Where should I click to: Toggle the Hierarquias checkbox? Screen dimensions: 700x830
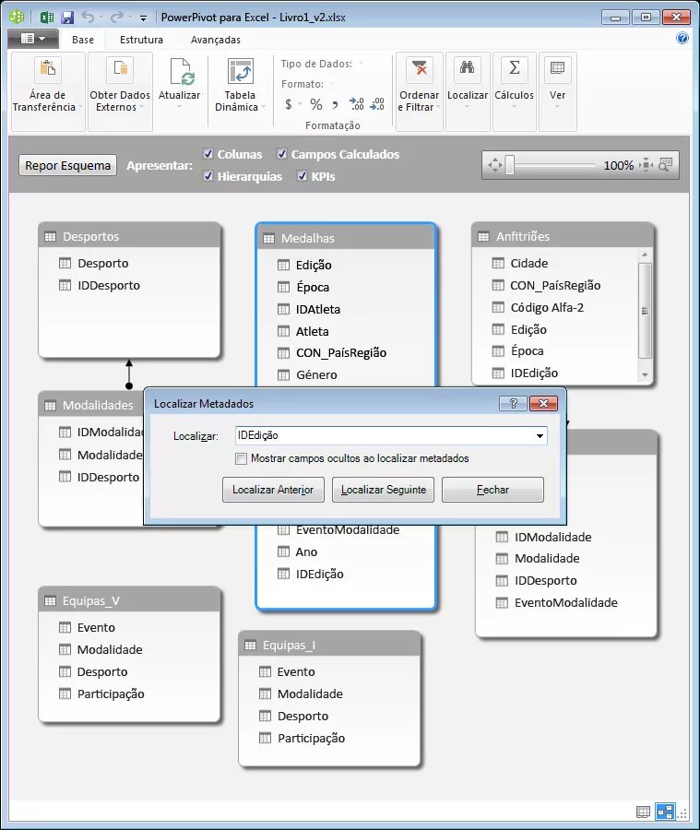(208, 176)
